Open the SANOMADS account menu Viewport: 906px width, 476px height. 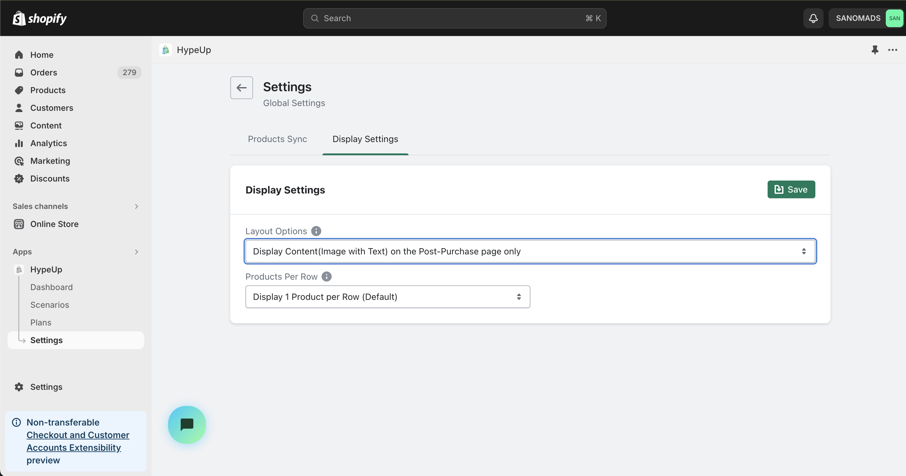[866, 18]
